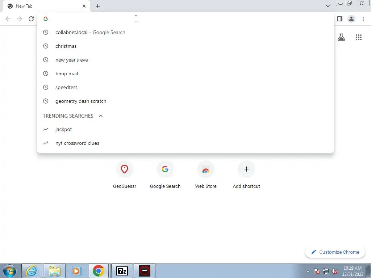Collapse the Trending Searches section
Image resolution: width=371 pixels, height=278 pixels.
pos(101,116)
